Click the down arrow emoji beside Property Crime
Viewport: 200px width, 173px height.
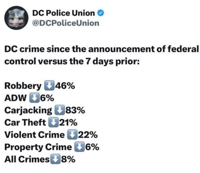(80, 147)
